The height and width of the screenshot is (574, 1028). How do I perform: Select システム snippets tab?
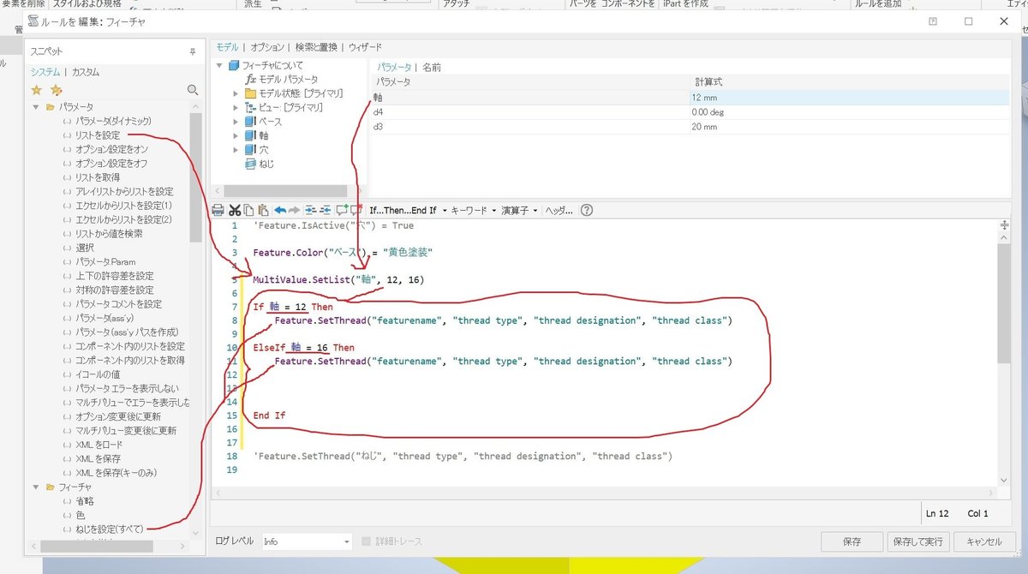45,72
